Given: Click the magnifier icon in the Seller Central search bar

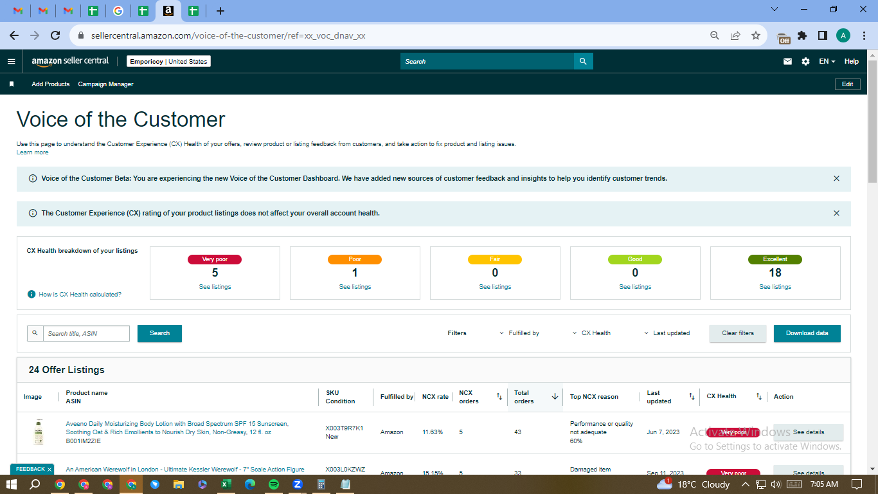Looking at the screenshot, I should tap(583, 61).
